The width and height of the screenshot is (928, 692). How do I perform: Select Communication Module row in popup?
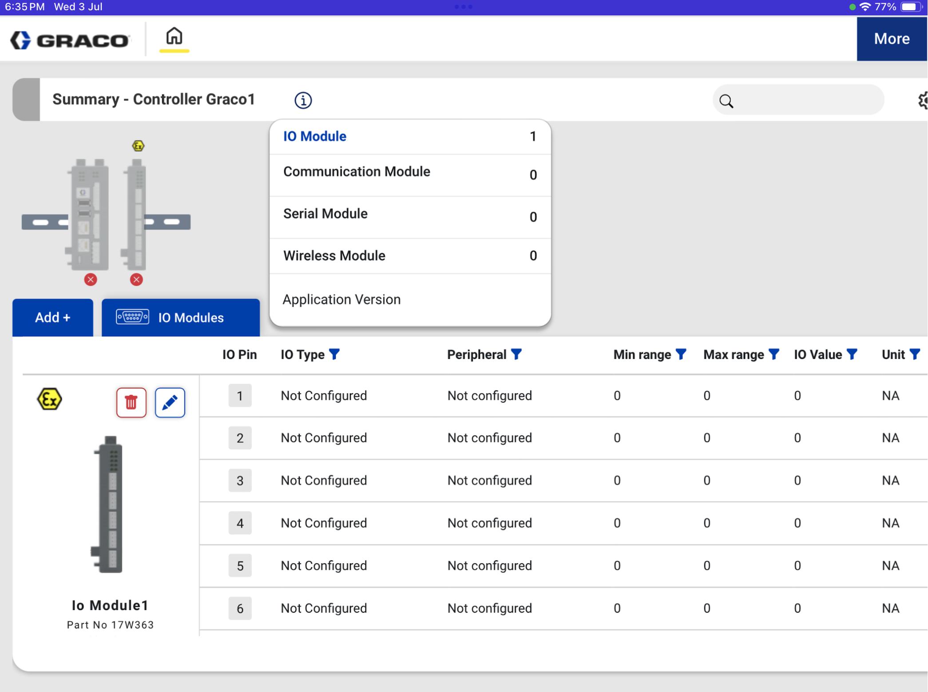[410, 175]
